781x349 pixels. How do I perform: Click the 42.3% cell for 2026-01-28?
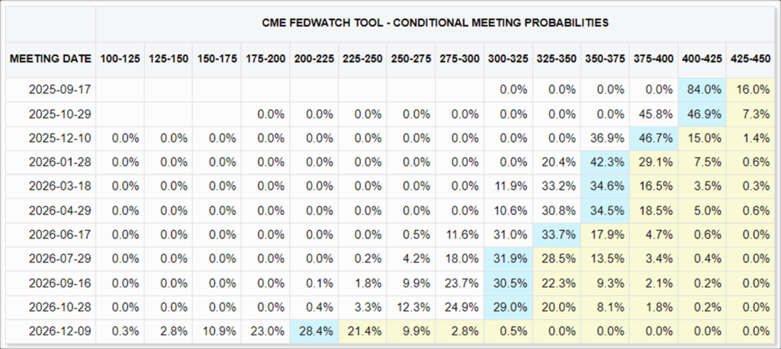click(605, 162)
